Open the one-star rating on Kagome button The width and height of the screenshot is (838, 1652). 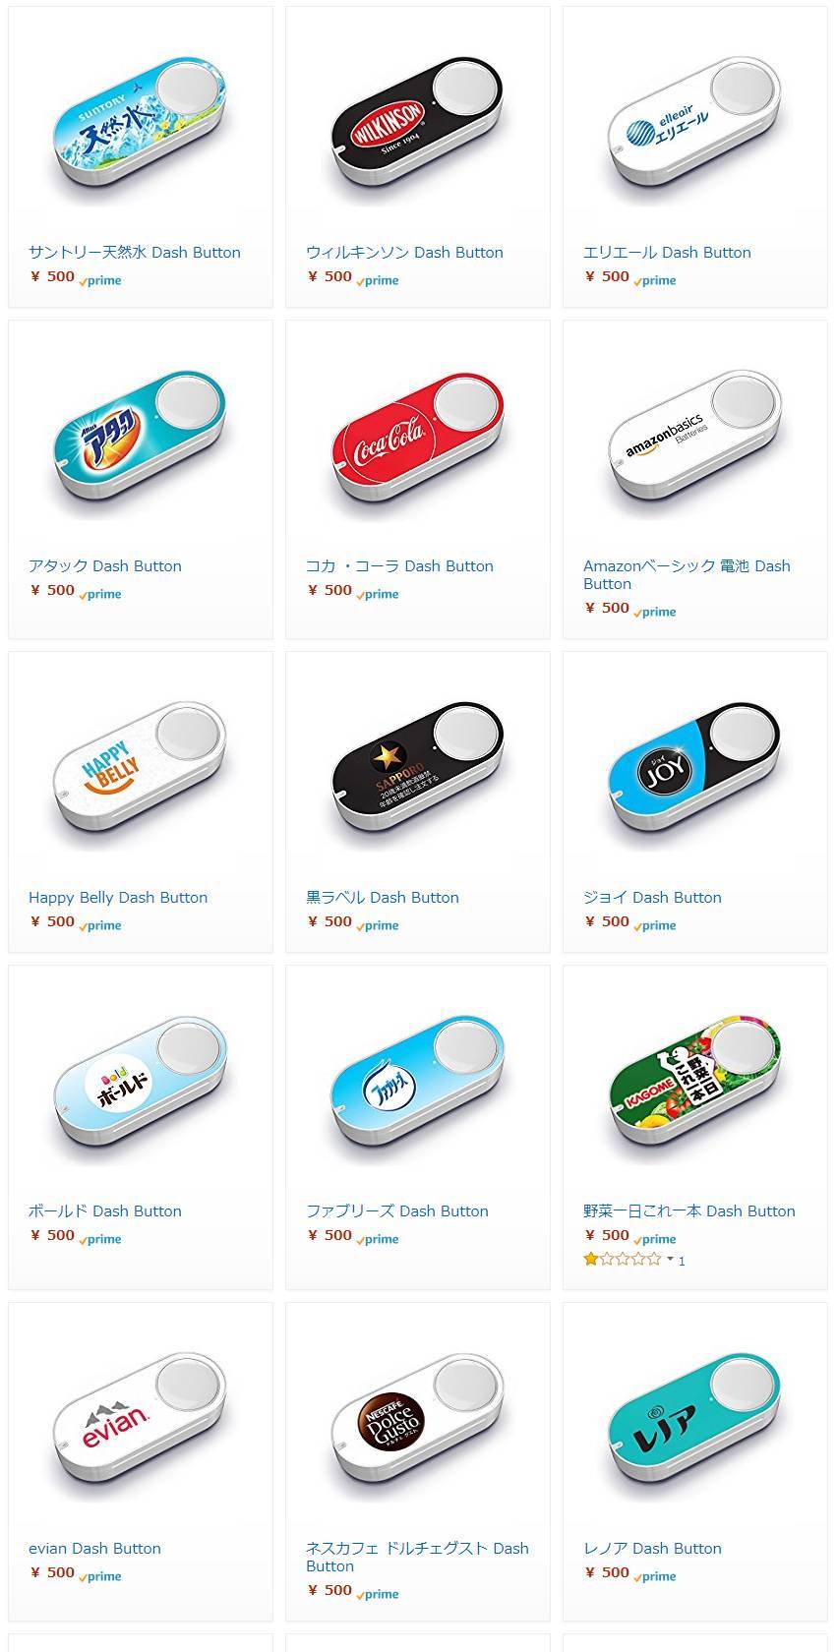click(622, 1259)
